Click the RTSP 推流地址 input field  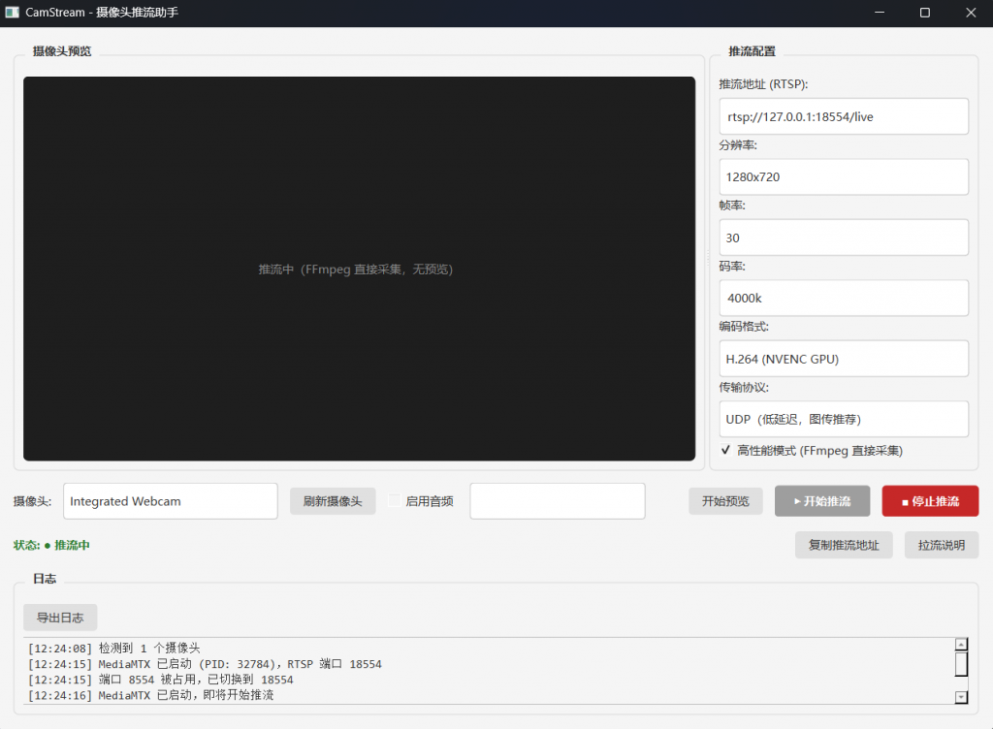pyautogui.click(x=843, y=116)
